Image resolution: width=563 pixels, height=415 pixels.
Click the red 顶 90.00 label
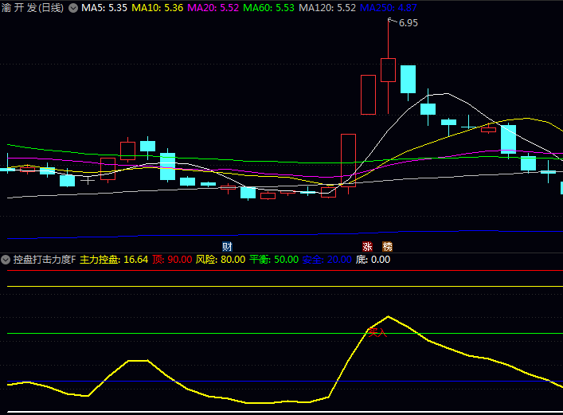click(172, 260)
